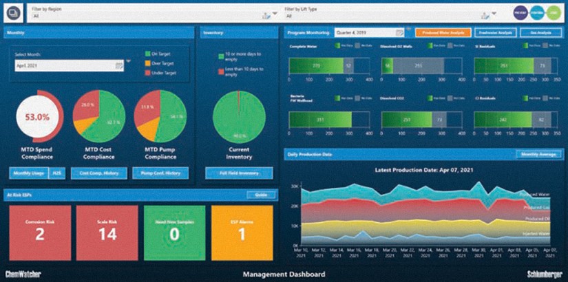
Task: Toggle Has Data legend for Si Residuals
Action: click(x=531, y=45)
